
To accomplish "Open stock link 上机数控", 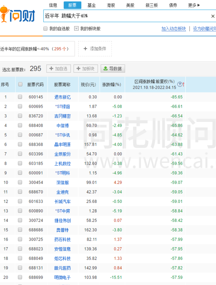I will click(62, 164).
